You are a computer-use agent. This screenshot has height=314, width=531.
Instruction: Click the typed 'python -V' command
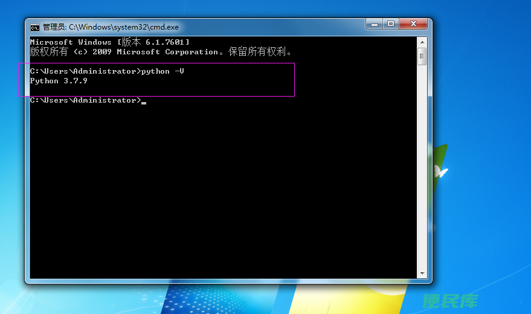point(163,71)
